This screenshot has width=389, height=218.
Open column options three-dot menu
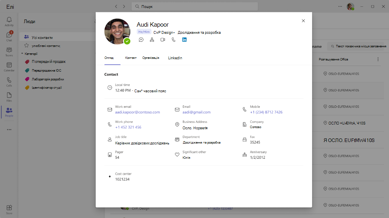point(378,59)
